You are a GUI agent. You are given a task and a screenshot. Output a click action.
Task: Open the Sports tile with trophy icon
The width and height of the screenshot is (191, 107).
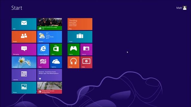tap(50, 75)
